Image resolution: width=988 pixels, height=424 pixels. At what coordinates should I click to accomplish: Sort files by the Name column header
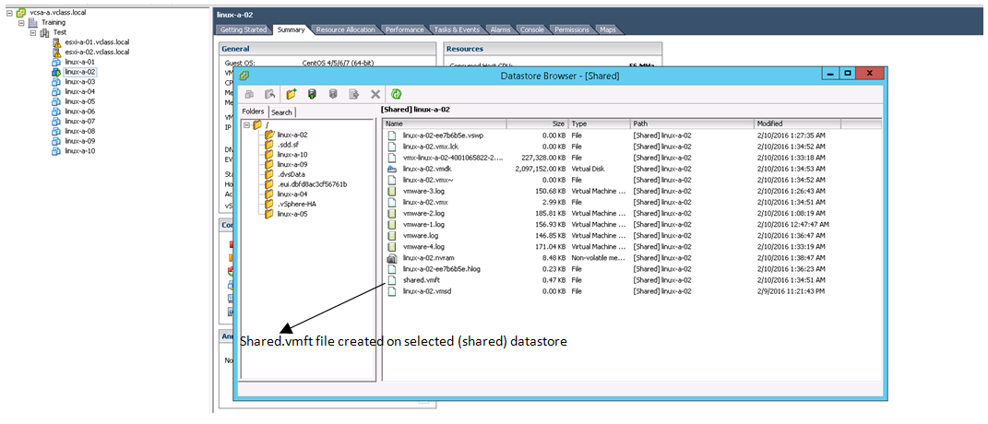(x=445, y=124)
